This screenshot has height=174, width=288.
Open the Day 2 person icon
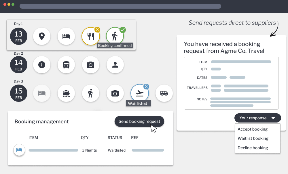click(x=115, y=65)
